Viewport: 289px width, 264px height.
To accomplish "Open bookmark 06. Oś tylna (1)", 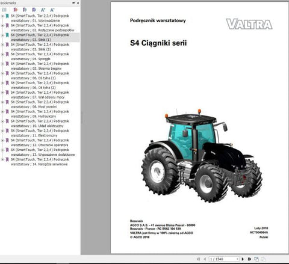I will (x=40, y=76).
